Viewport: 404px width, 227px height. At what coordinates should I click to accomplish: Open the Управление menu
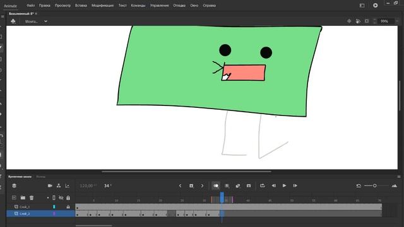coord(159,6)
